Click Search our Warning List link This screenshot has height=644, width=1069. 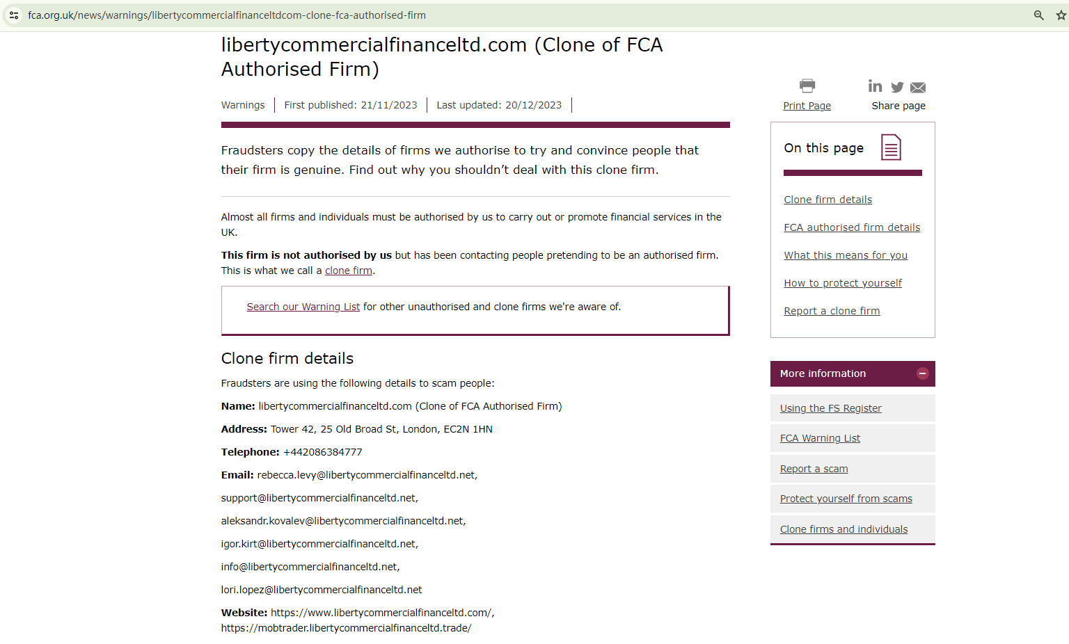click(x=303, y=307)
